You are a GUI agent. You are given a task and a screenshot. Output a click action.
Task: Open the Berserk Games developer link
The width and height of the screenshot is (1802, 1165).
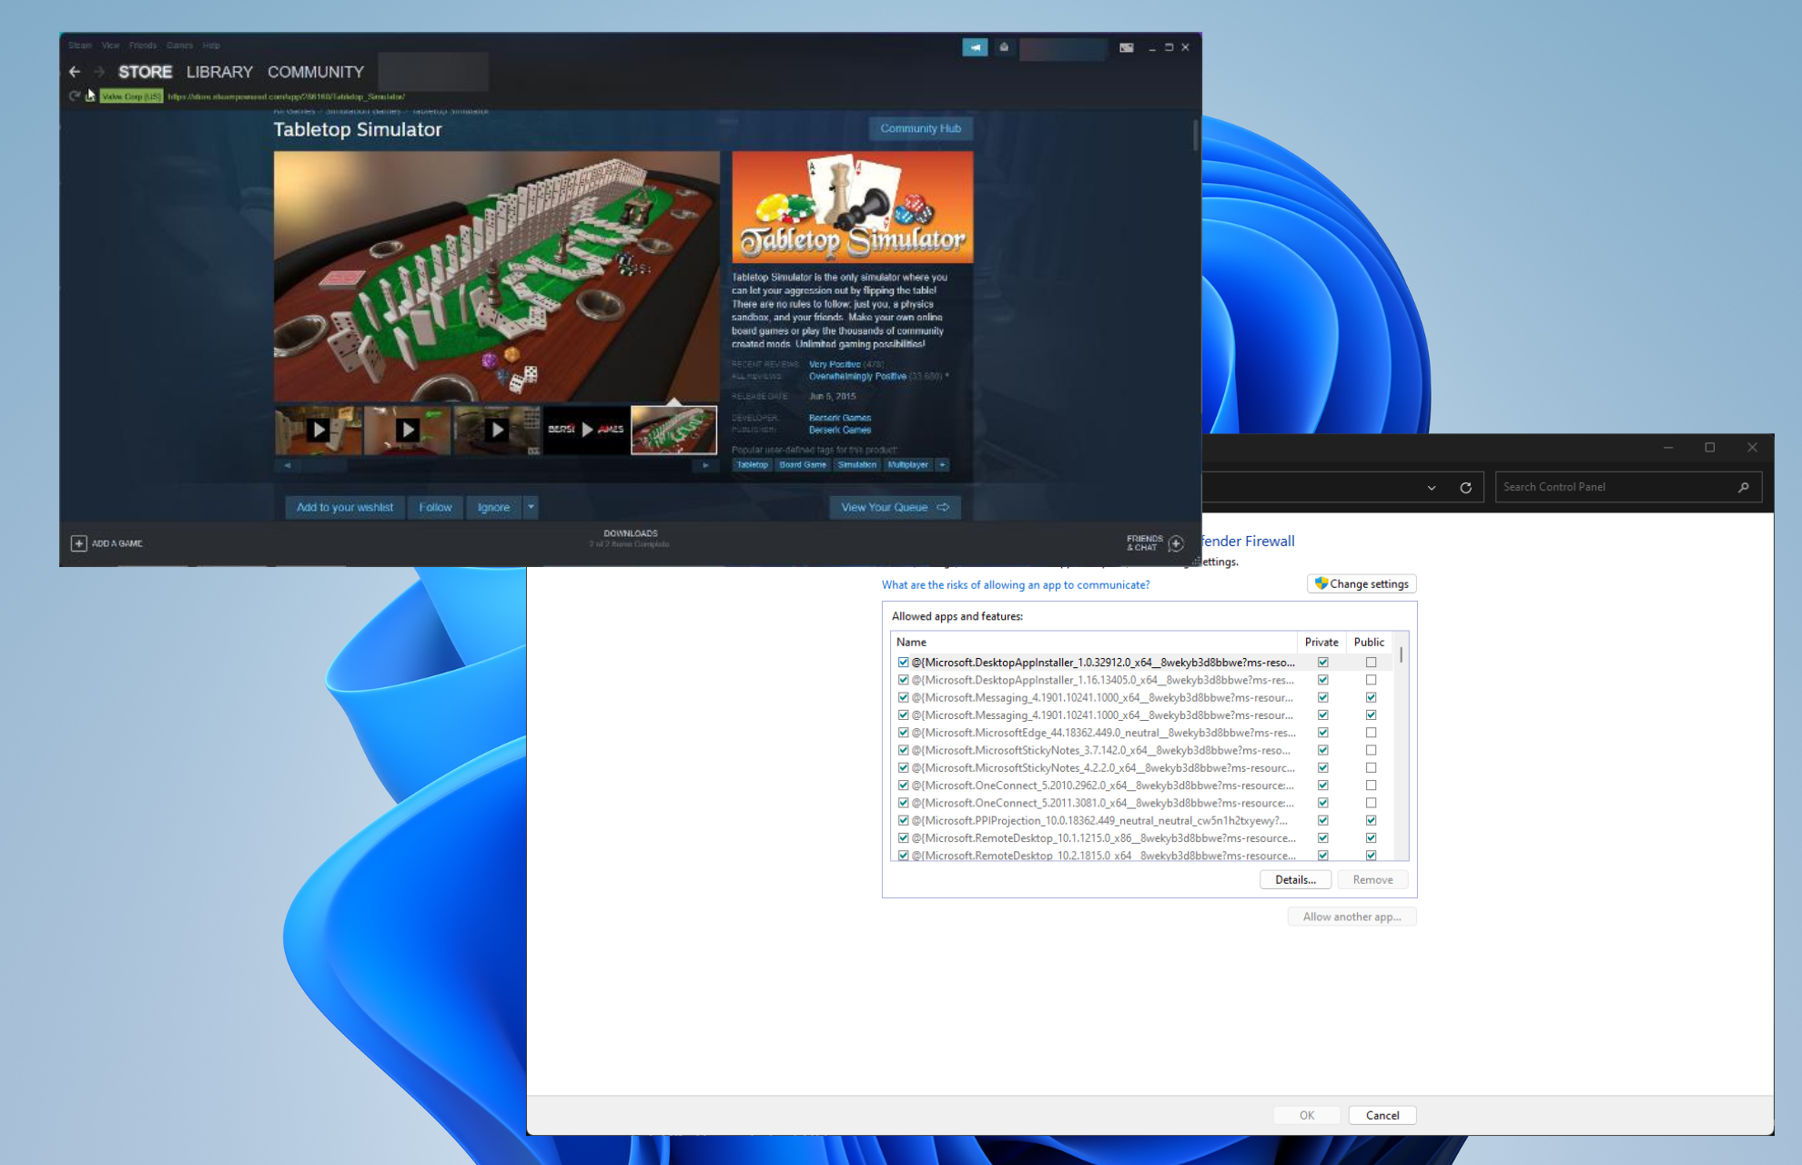click(839, 418)
